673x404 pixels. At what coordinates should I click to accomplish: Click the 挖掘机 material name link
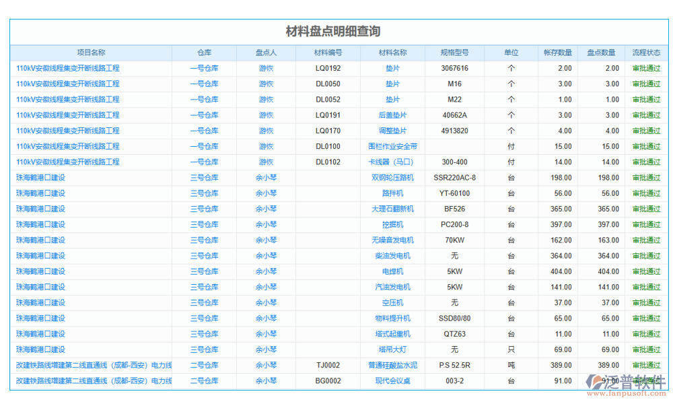393,224
